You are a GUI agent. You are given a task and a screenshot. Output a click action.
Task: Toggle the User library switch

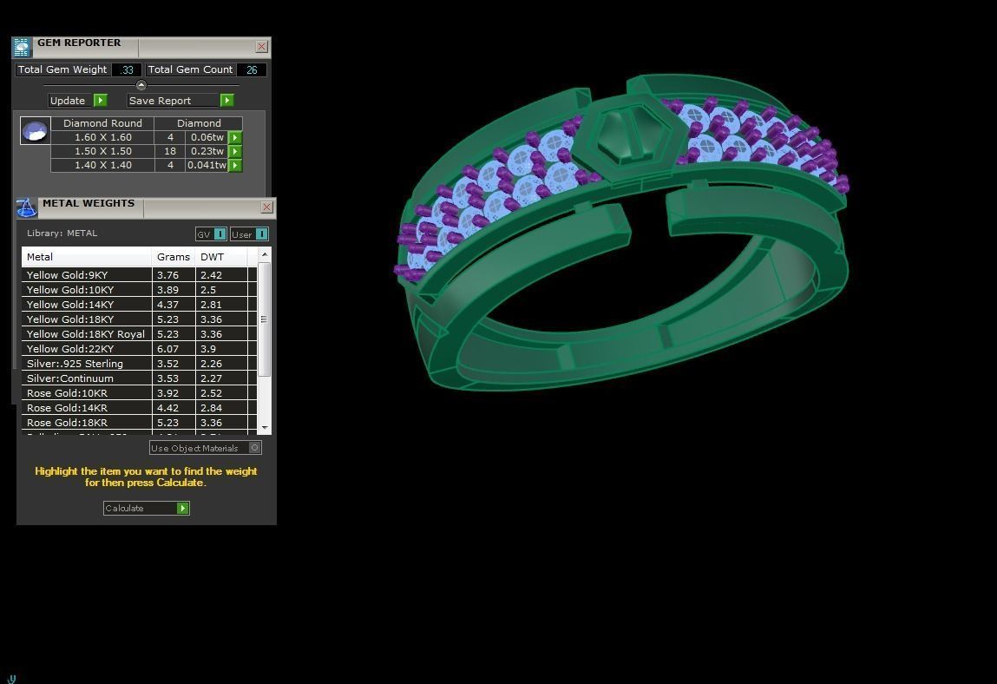click(x=249, y=234)
